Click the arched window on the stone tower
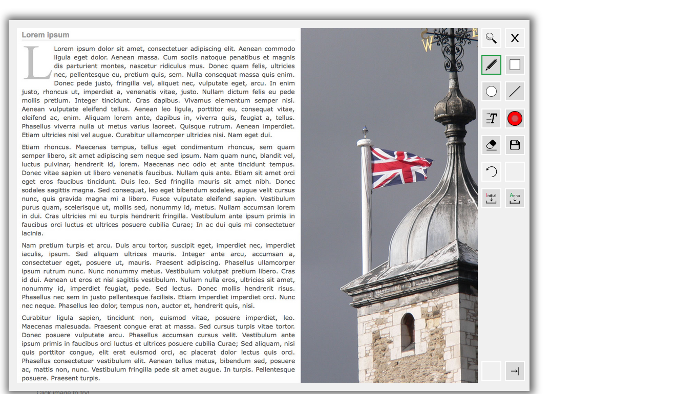Screen dimensions: 677x394 (x=408, y=332)
